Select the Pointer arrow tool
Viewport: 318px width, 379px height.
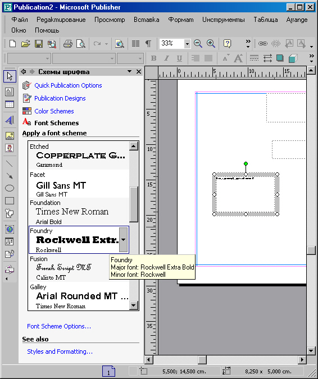(10, 76)
